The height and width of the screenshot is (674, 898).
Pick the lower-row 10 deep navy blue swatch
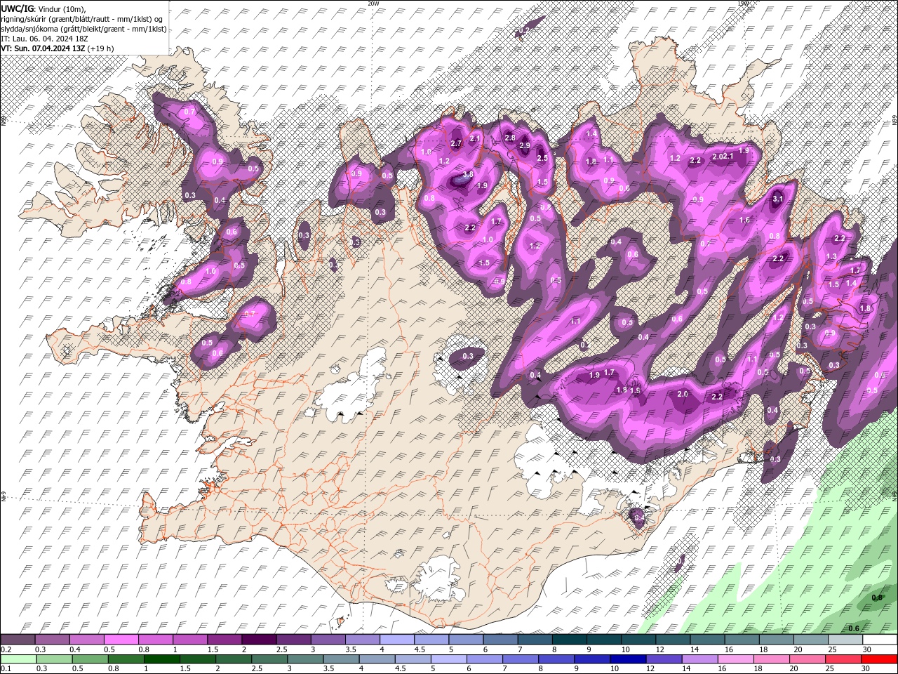628,659
